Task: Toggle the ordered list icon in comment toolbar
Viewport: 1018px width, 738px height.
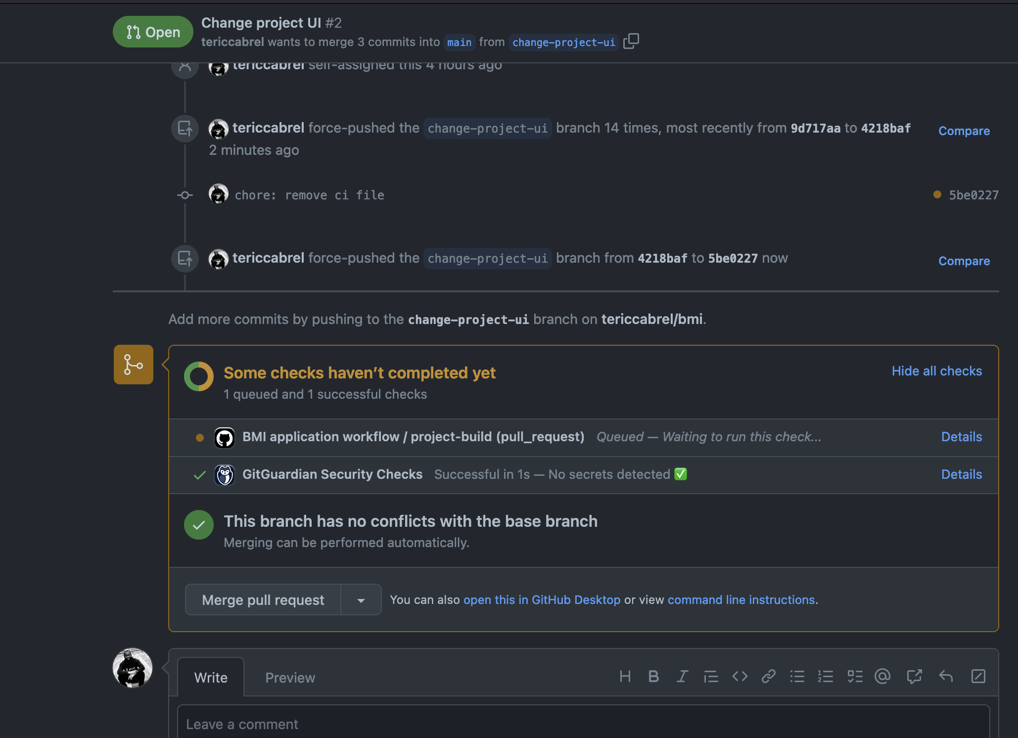Action: (x=825, y=676)
